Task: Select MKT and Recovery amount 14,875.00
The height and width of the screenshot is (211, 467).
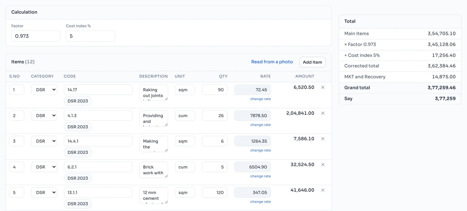Action: coord(444,77)
